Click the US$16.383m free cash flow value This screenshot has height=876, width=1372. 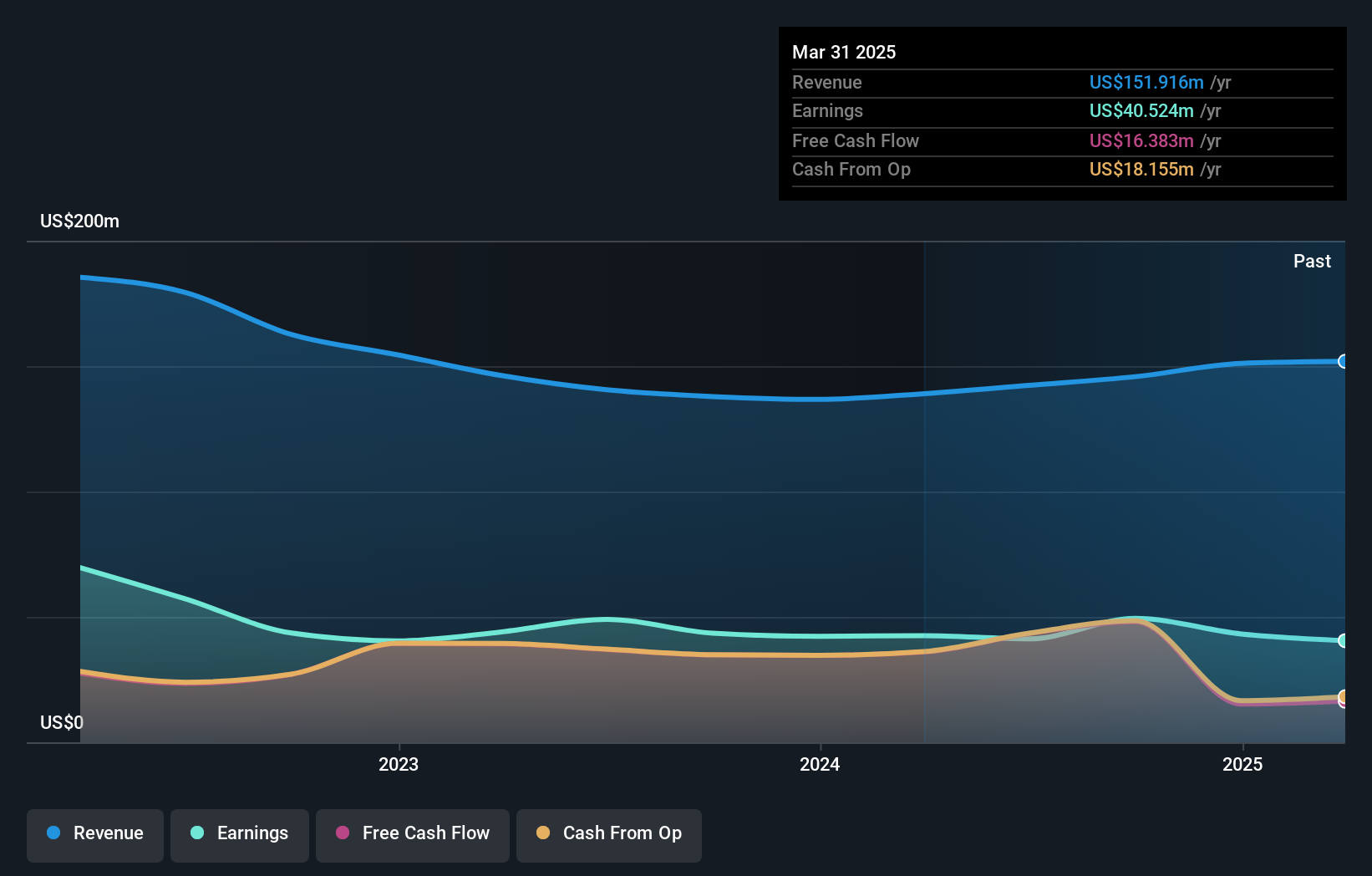tap(1141, 140)
